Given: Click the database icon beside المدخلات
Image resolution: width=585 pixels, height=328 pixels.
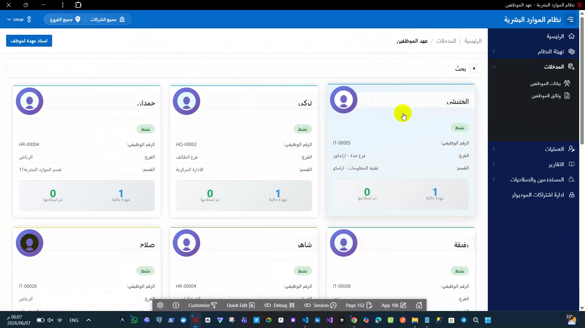Looking at the screenshot, I should tap(572, 67).
